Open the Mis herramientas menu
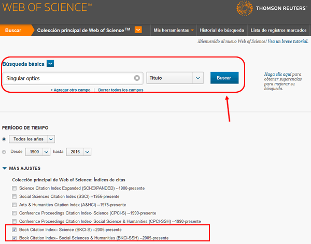This screenshot has height=244, width=311. point(174,31)
